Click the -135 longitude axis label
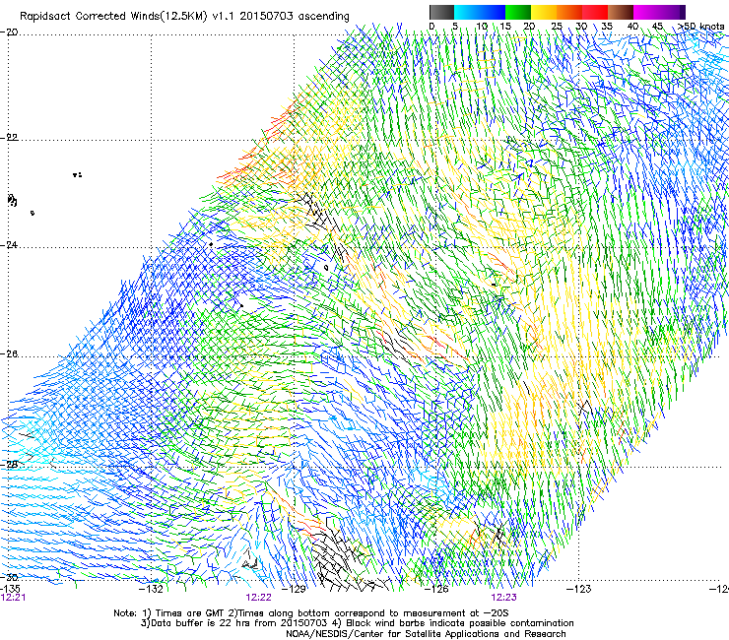Screen dimensions: 729x640 pos(10,589)
